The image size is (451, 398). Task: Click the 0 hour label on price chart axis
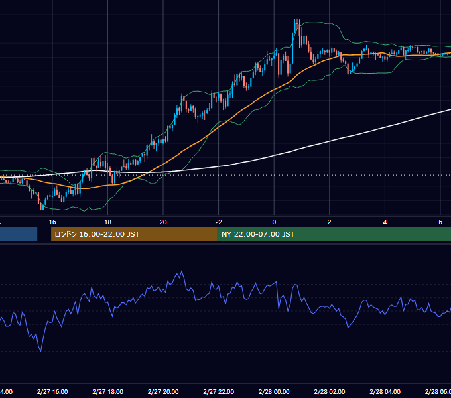274,222
